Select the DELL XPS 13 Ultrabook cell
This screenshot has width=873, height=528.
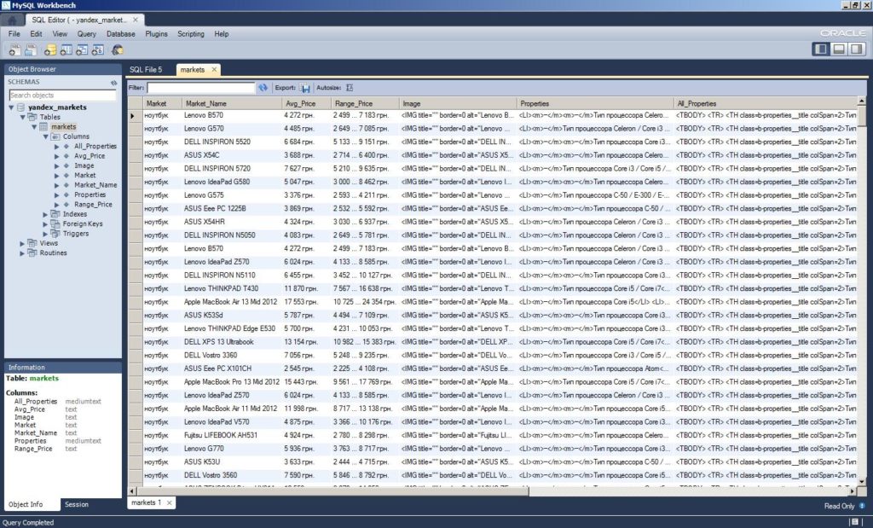232,342
